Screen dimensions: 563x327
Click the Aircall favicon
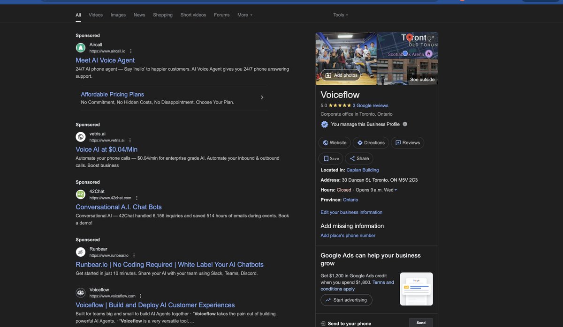pyautogui.click(x=81, y=48)
